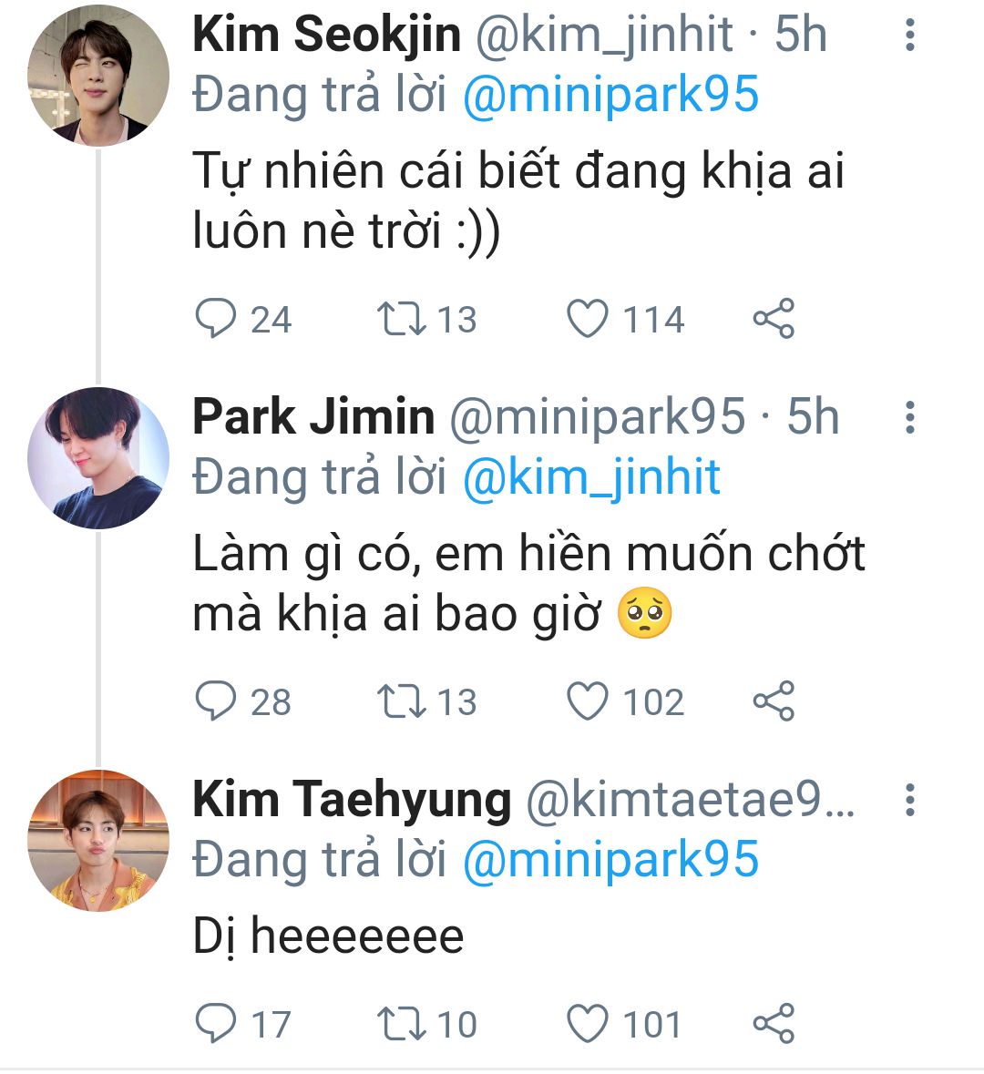Reply to Kim Seokjin's tweet
The width and height of the screenshot is (984, 1074).
click(x=217, y=320)
